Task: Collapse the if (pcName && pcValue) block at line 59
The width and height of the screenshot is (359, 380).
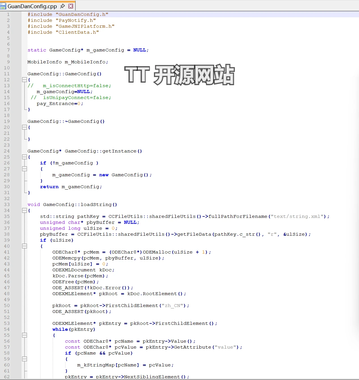Action: [24, 359]
